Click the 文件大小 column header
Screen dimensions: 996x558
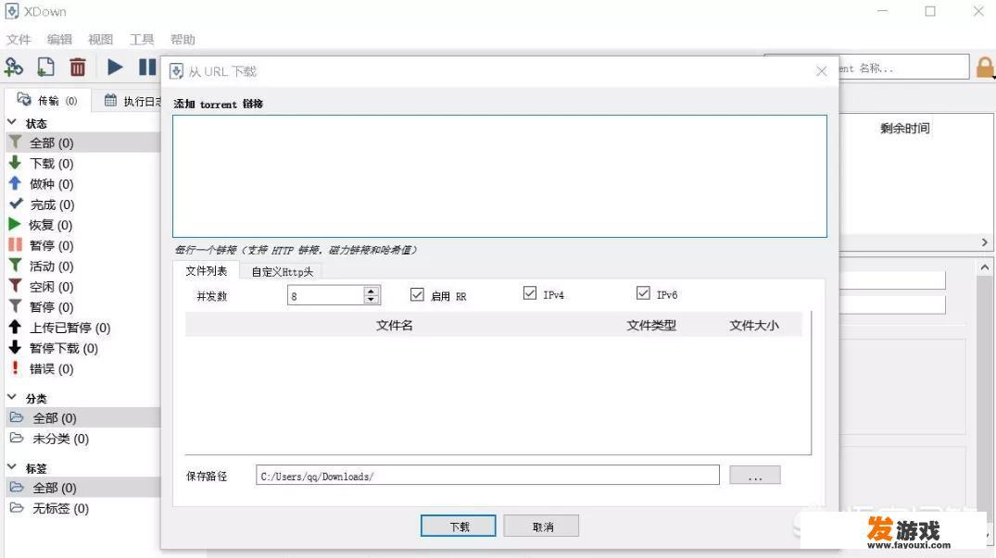tap(753, 326)
